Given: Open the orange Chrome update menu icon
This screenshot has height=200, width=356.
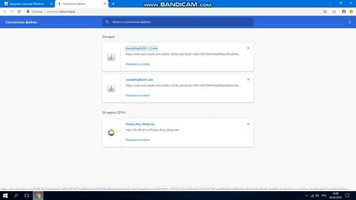Looking at the screenshot, I should (351, 12).
